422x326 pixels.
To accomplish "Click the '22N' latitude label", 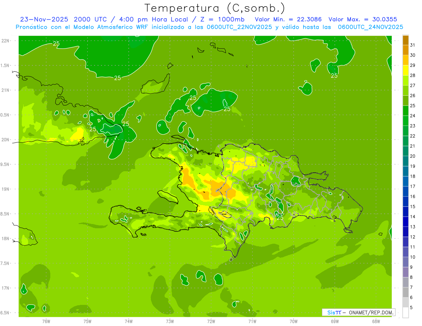I will [5, 41].
